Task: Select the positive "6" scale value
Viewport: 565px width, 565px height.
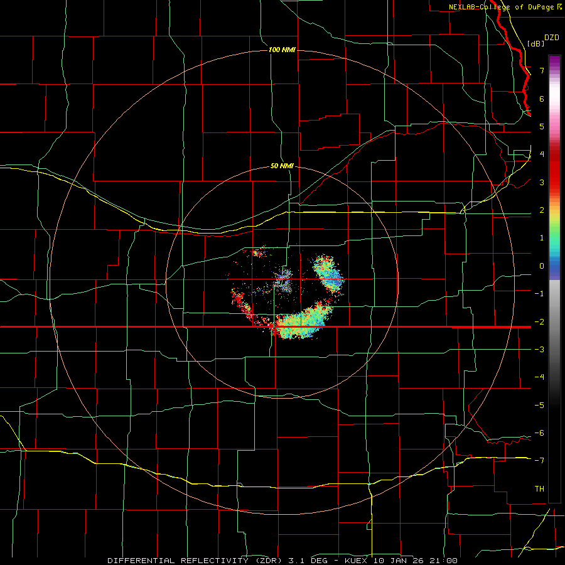Action: [542, 99]
